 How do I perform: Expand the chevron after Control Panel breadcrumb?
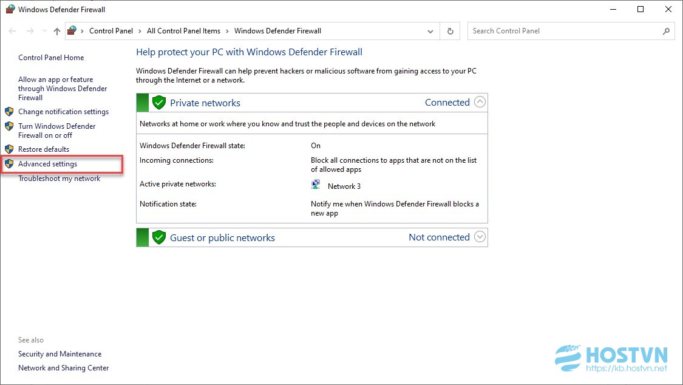(140, 32)
